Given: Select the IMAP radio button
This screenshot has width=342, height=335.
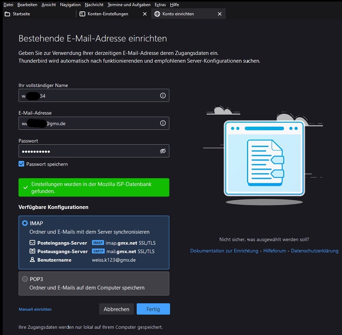Looking at the screenshot, I should [x=25, y=223].
